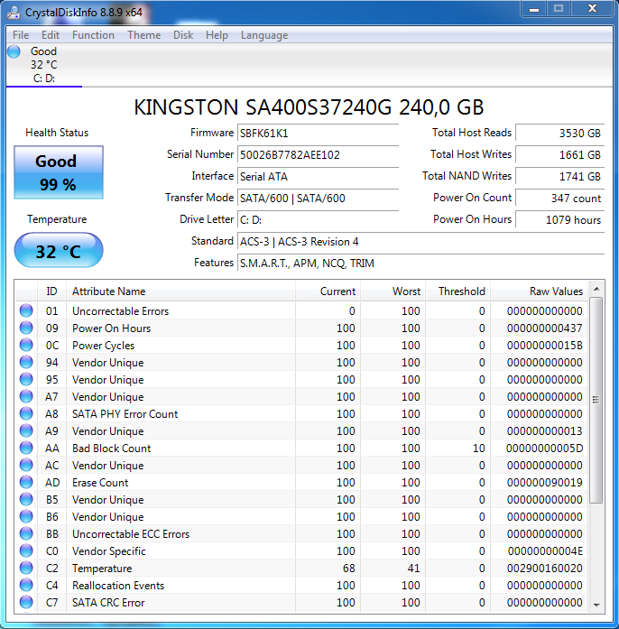
Task: Open the Disk menu
Action: [183, 35]
